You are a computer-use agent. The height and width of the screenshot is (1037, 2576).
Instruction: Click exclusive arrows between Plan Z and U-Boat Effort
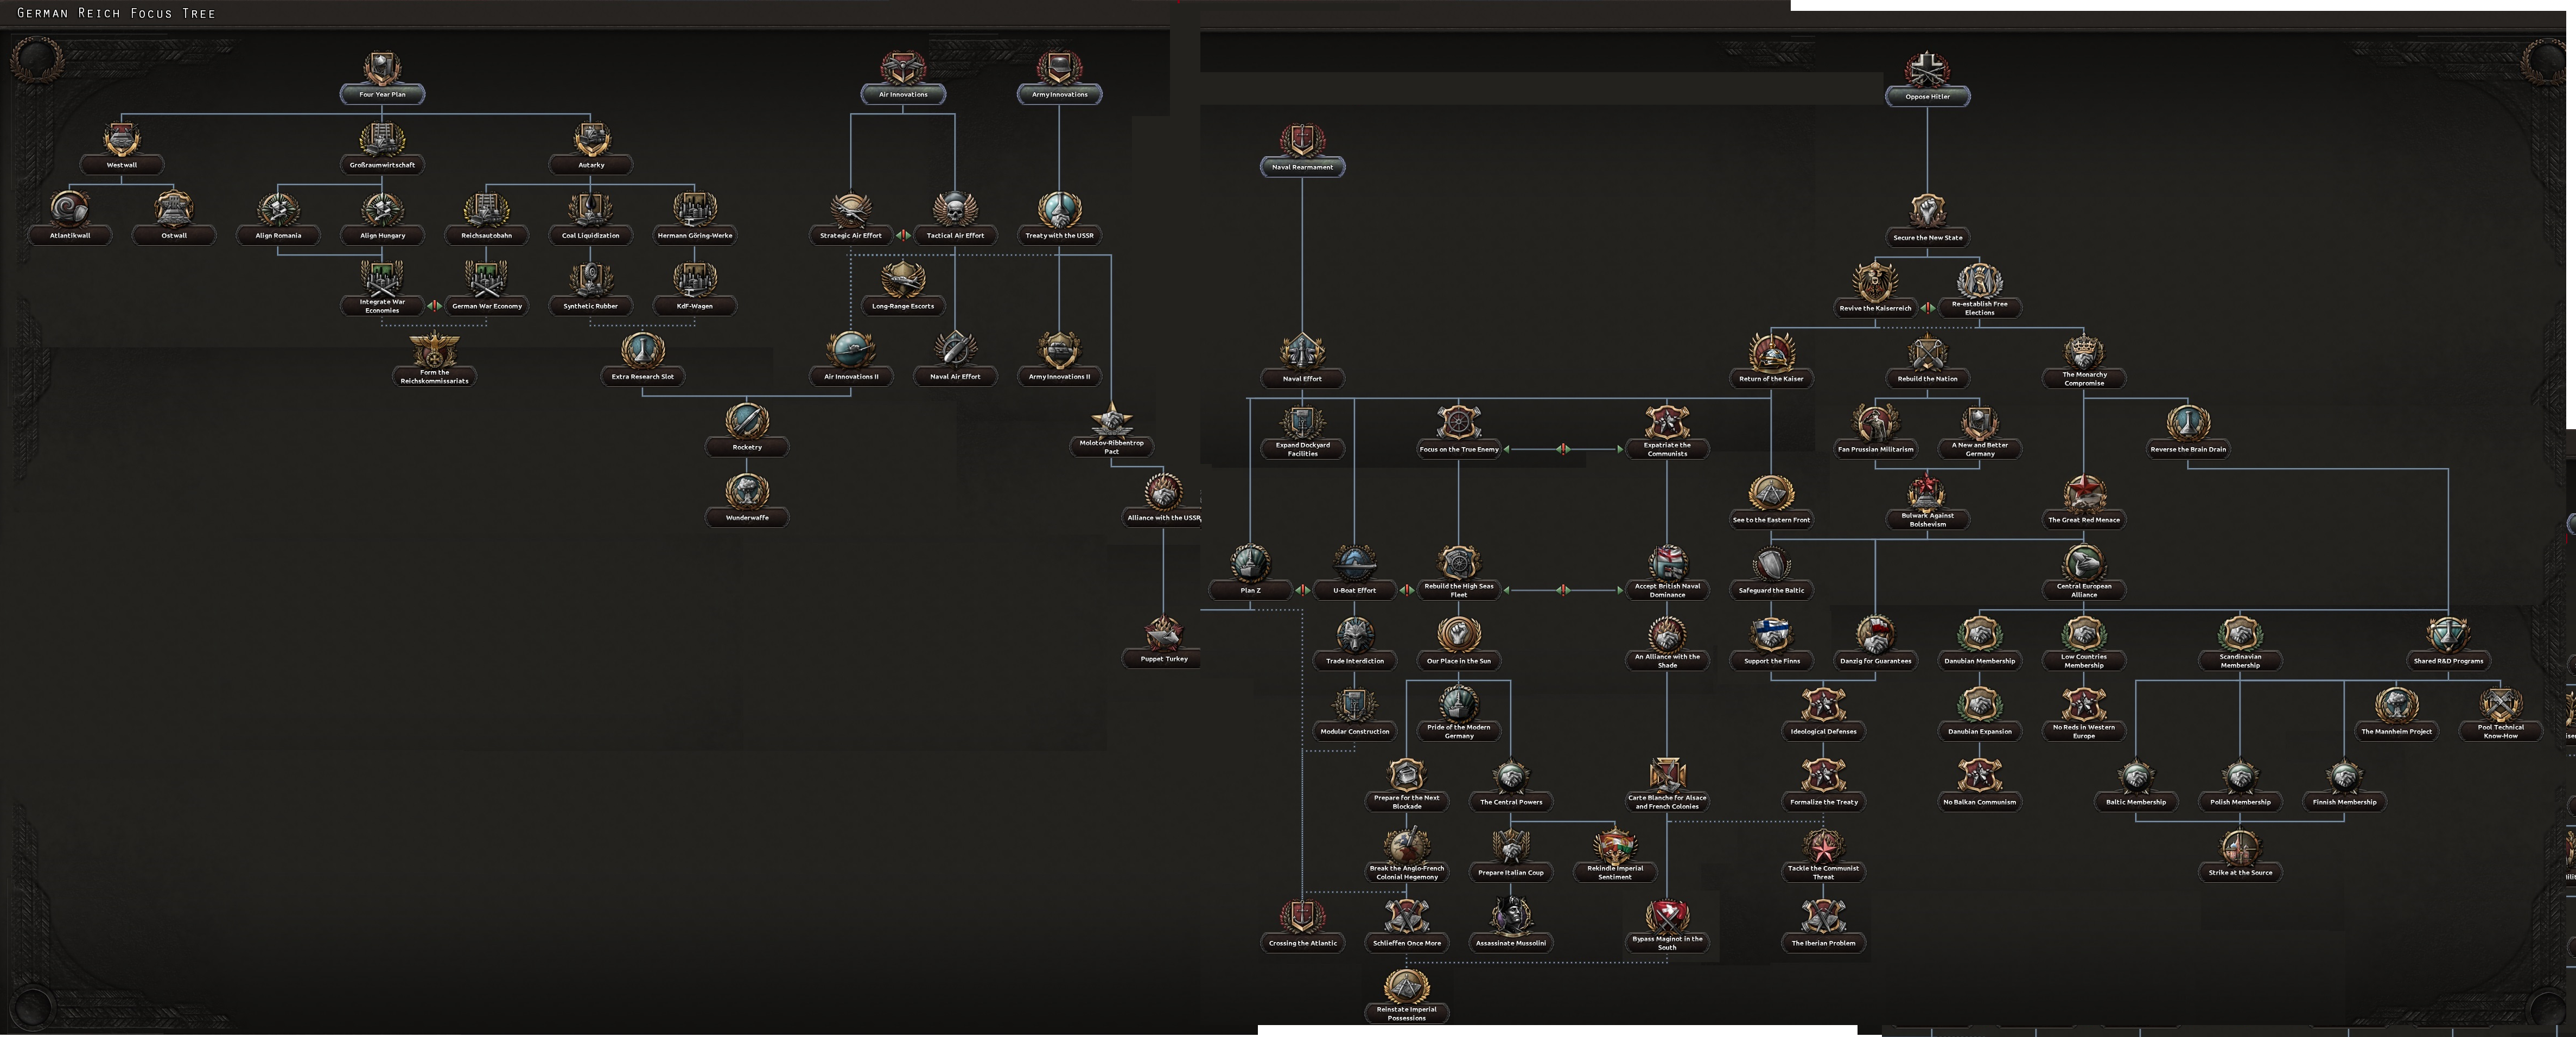click(1302, 590)
